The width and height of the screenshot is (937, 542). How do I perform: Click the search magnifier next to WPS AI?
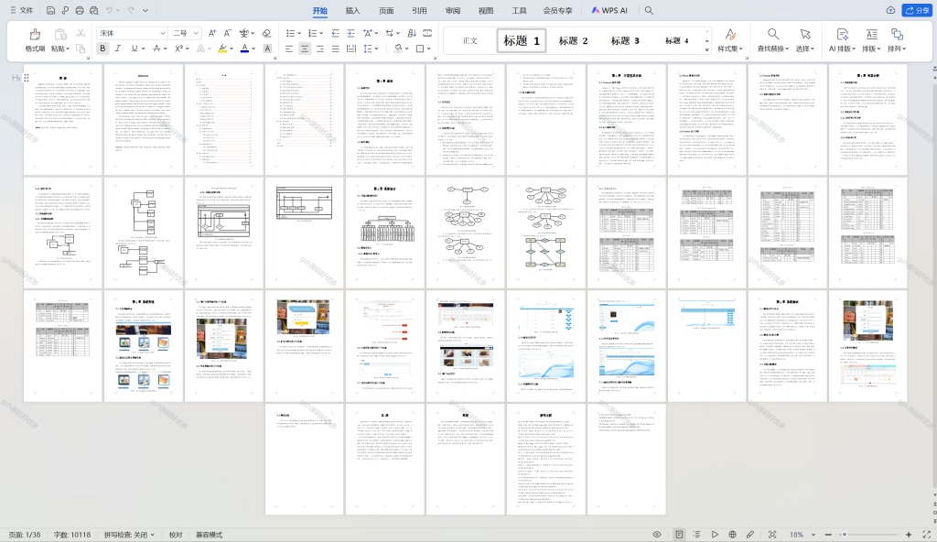[649, 10]
